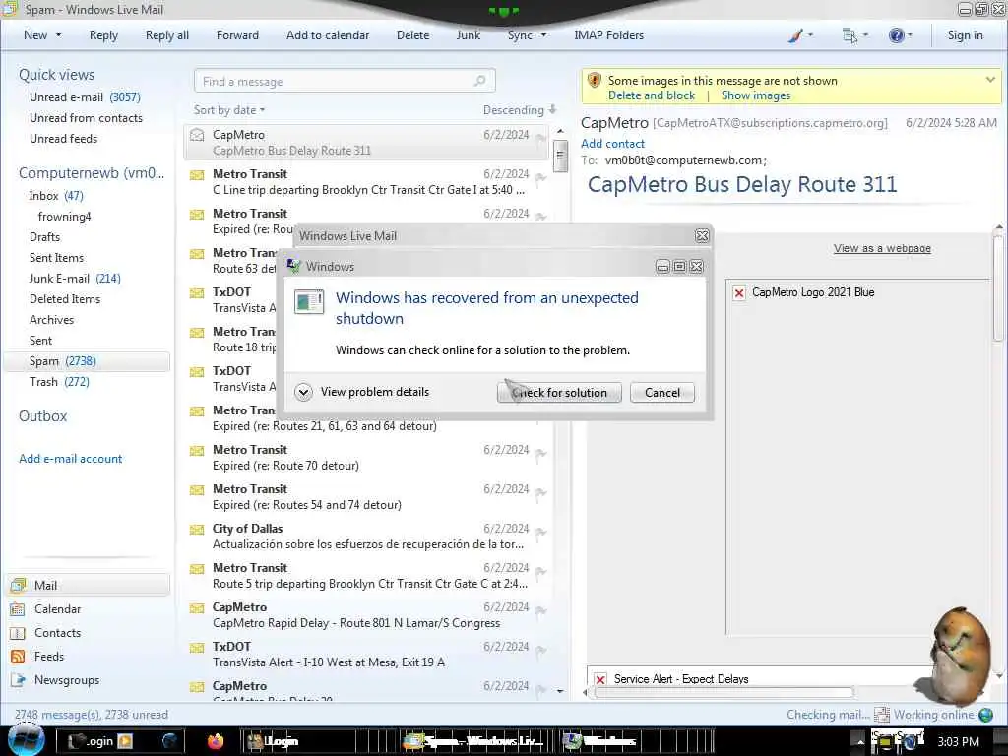The width and height of the screenshot is (1008, 756).
Task: Close the Windows Live Mail dialog behind
Action: (702, 236)
